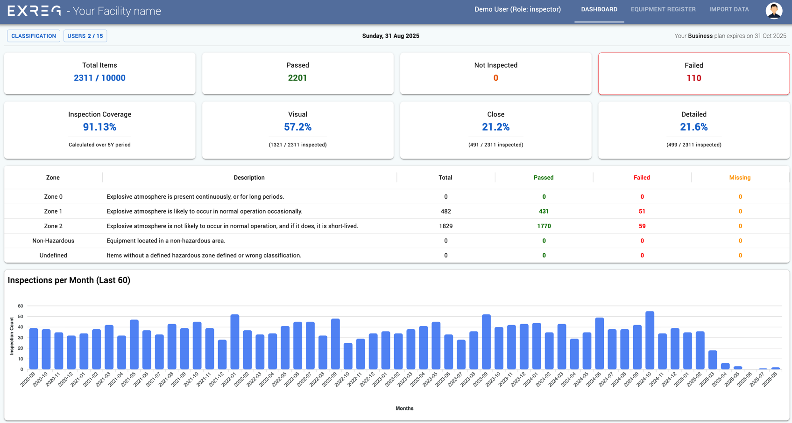
Task: Select the Visual inspection percentage card
Action: pyautogui.click(x=297, y=130)
